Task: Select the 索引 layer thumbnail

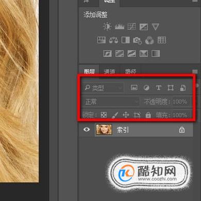Action: coord(104,129)
